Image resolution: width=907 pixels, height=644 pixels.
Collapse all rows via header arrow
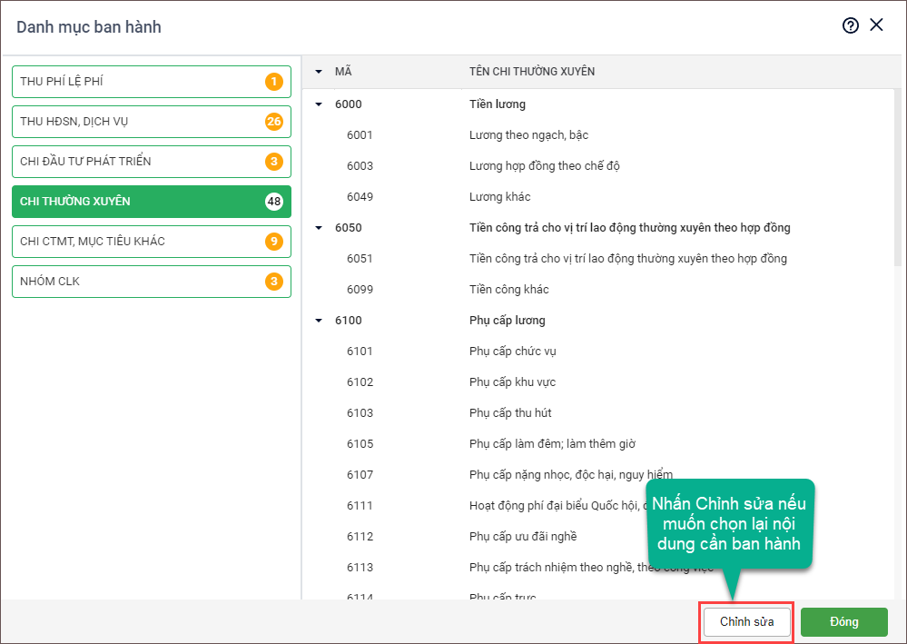coord(319,71)
